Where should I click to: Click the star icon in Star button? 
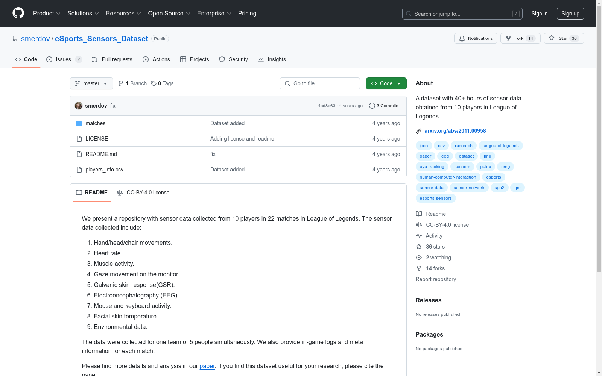click(x=552, y=38)
